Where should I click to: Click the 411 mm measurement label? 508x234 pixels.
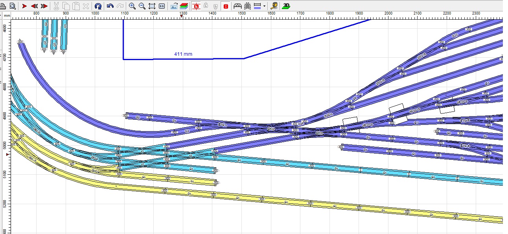pos(183,54)
